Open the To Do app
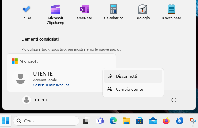 (x=26, y=12)
